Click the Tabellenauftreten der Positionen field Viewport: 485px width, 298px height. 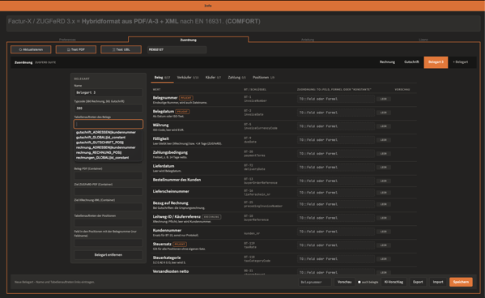(108, 223)
